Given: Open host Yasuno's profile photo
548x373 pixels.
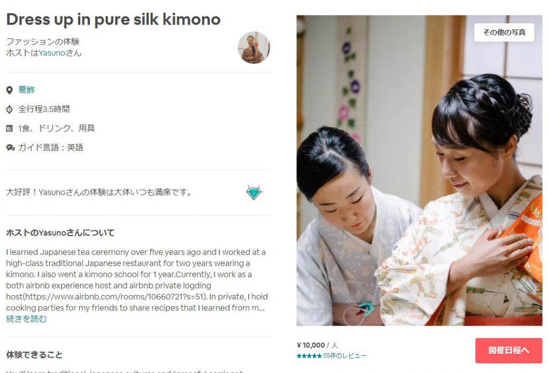Looking at the screenshot, I should [254, 48].
